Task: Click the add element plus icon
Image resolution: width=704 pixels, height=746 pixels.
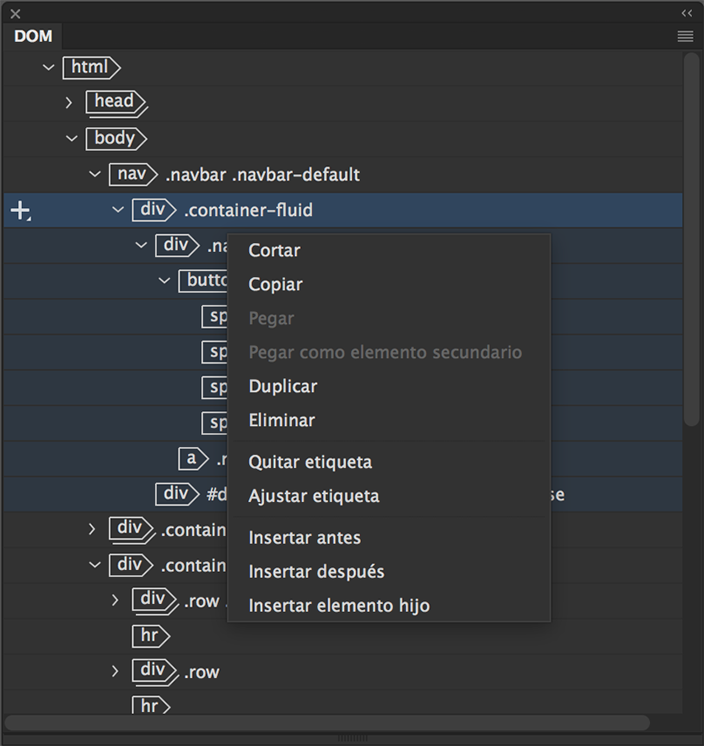Action: pyautogui.click(x=19, y=210)
